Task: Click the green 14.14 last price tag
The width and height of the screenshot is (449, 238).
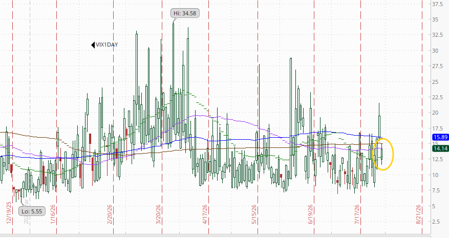Action: (x=440, y=148)
